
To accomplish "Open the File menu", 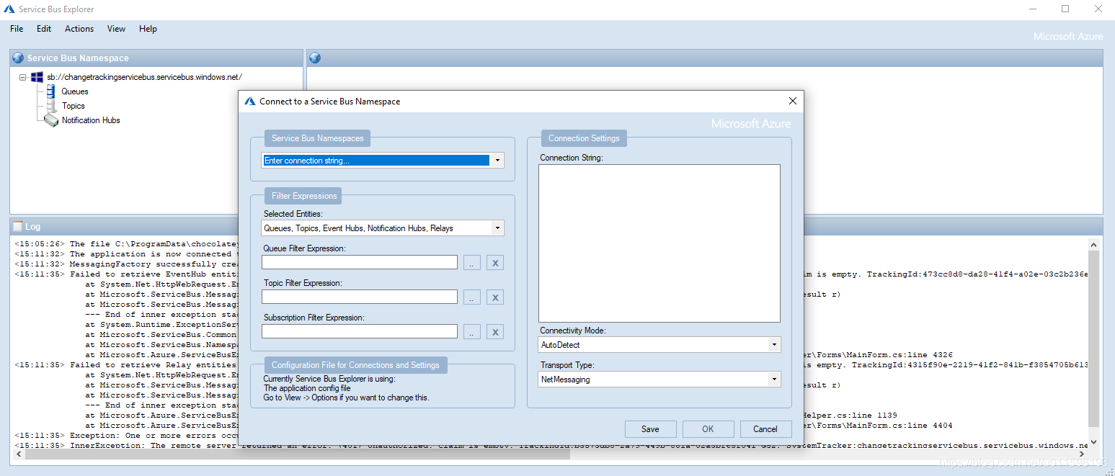I will point(17,29).
